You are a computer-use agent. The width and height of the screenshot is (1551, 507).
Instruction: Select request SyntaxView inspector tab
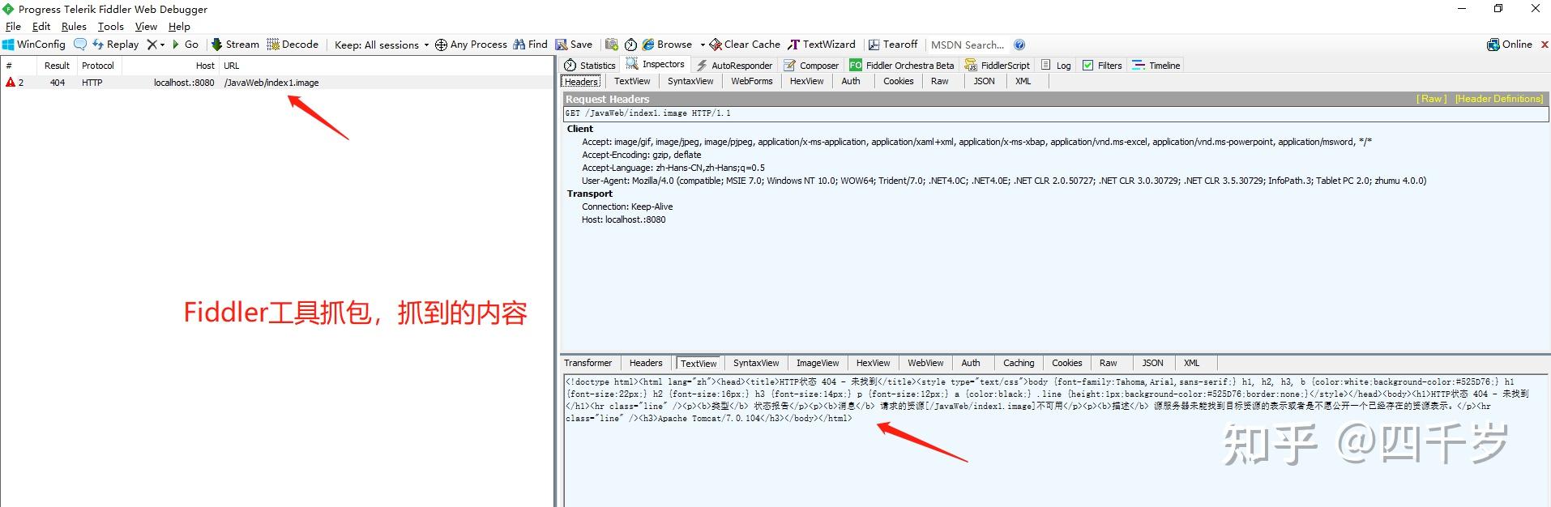point(690,81)
